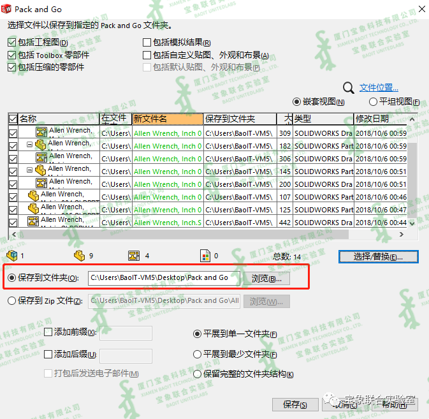Click the 取消 button
The image size is (429, 419).
(345, 404)
